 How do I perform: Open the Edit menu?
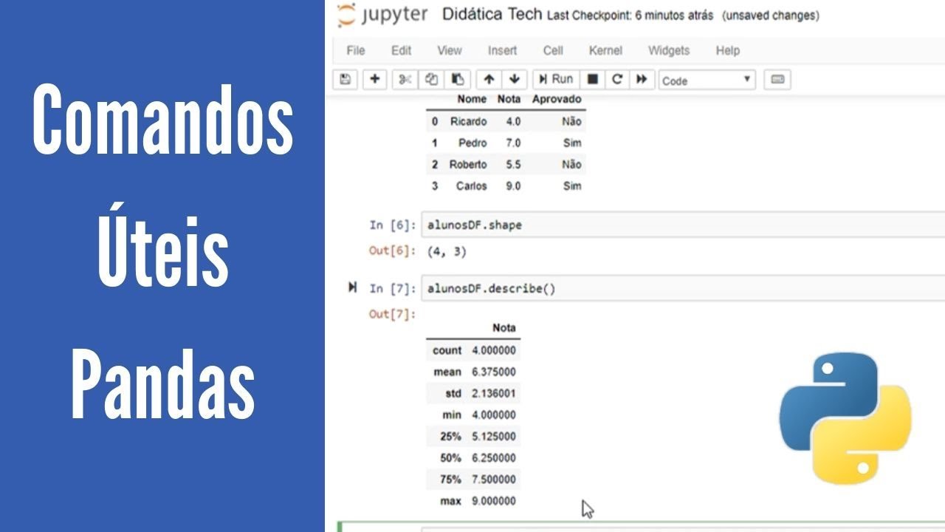tap(401, 50)
